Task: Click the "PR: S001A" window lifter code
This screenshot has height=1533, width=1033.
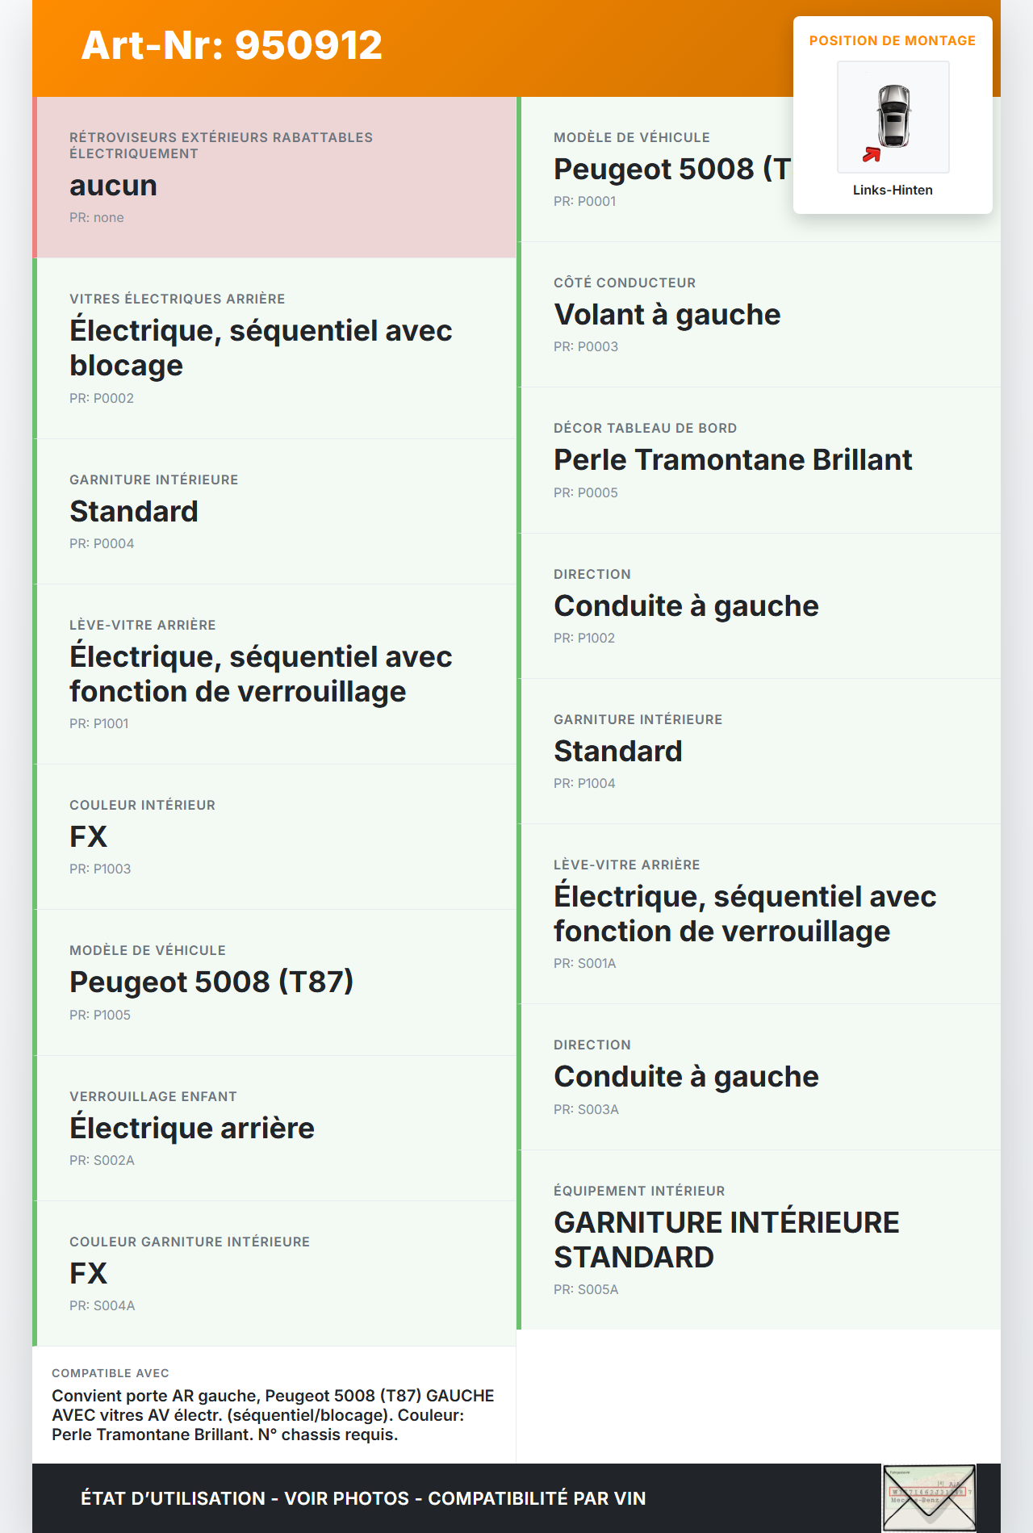Action: point(585,963)
